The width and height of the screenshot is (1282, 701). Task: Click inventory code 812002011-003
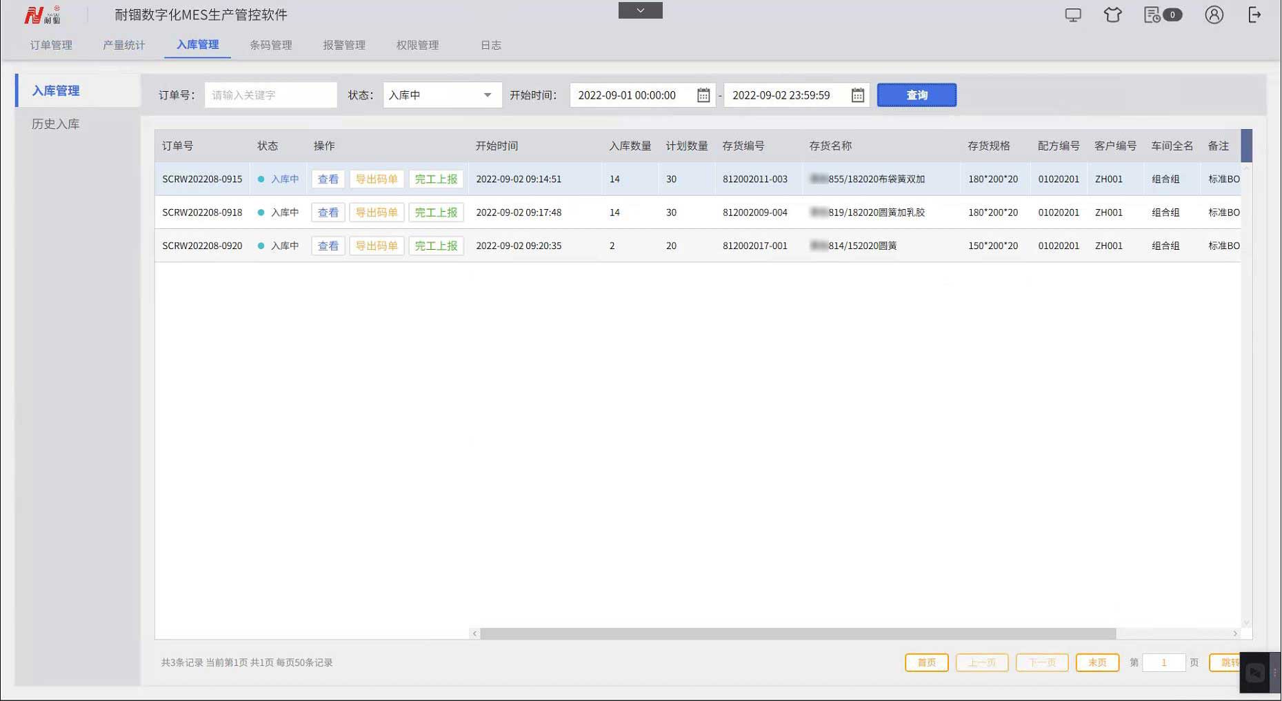coord(755,179)
